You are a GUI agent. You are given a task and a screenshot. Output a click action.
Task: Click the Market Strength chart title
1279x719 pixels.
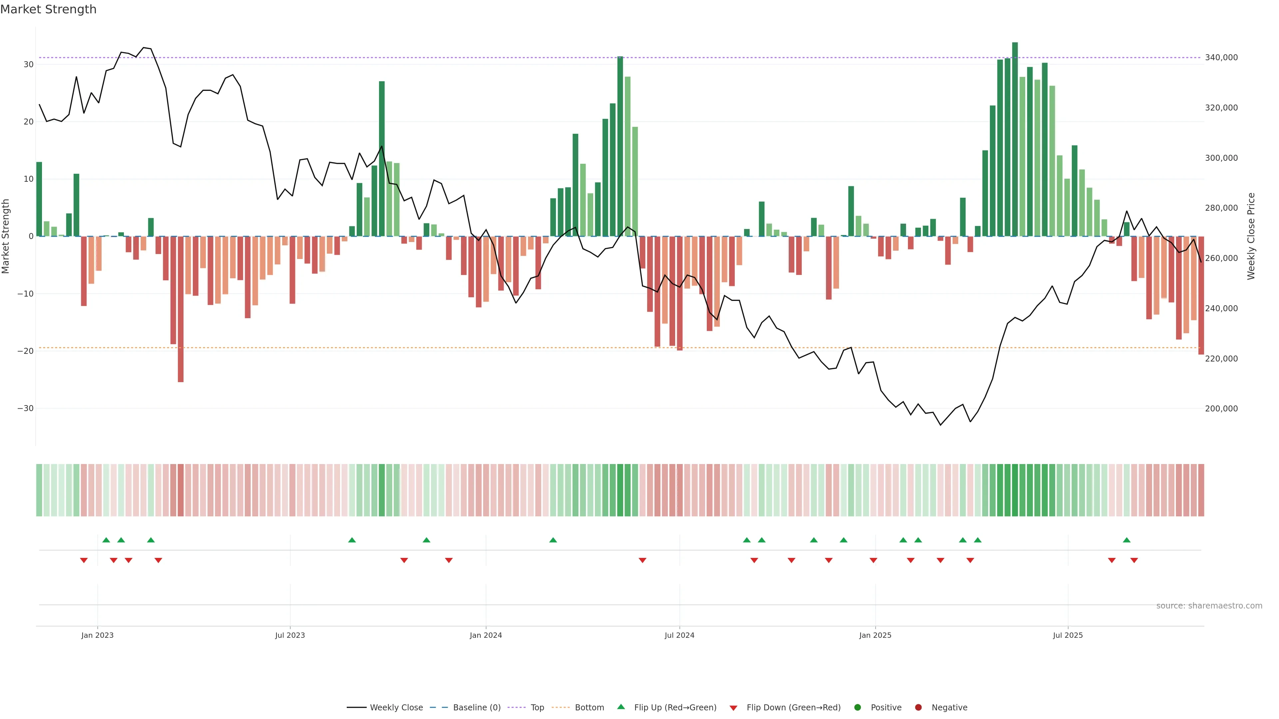point(48,9)
